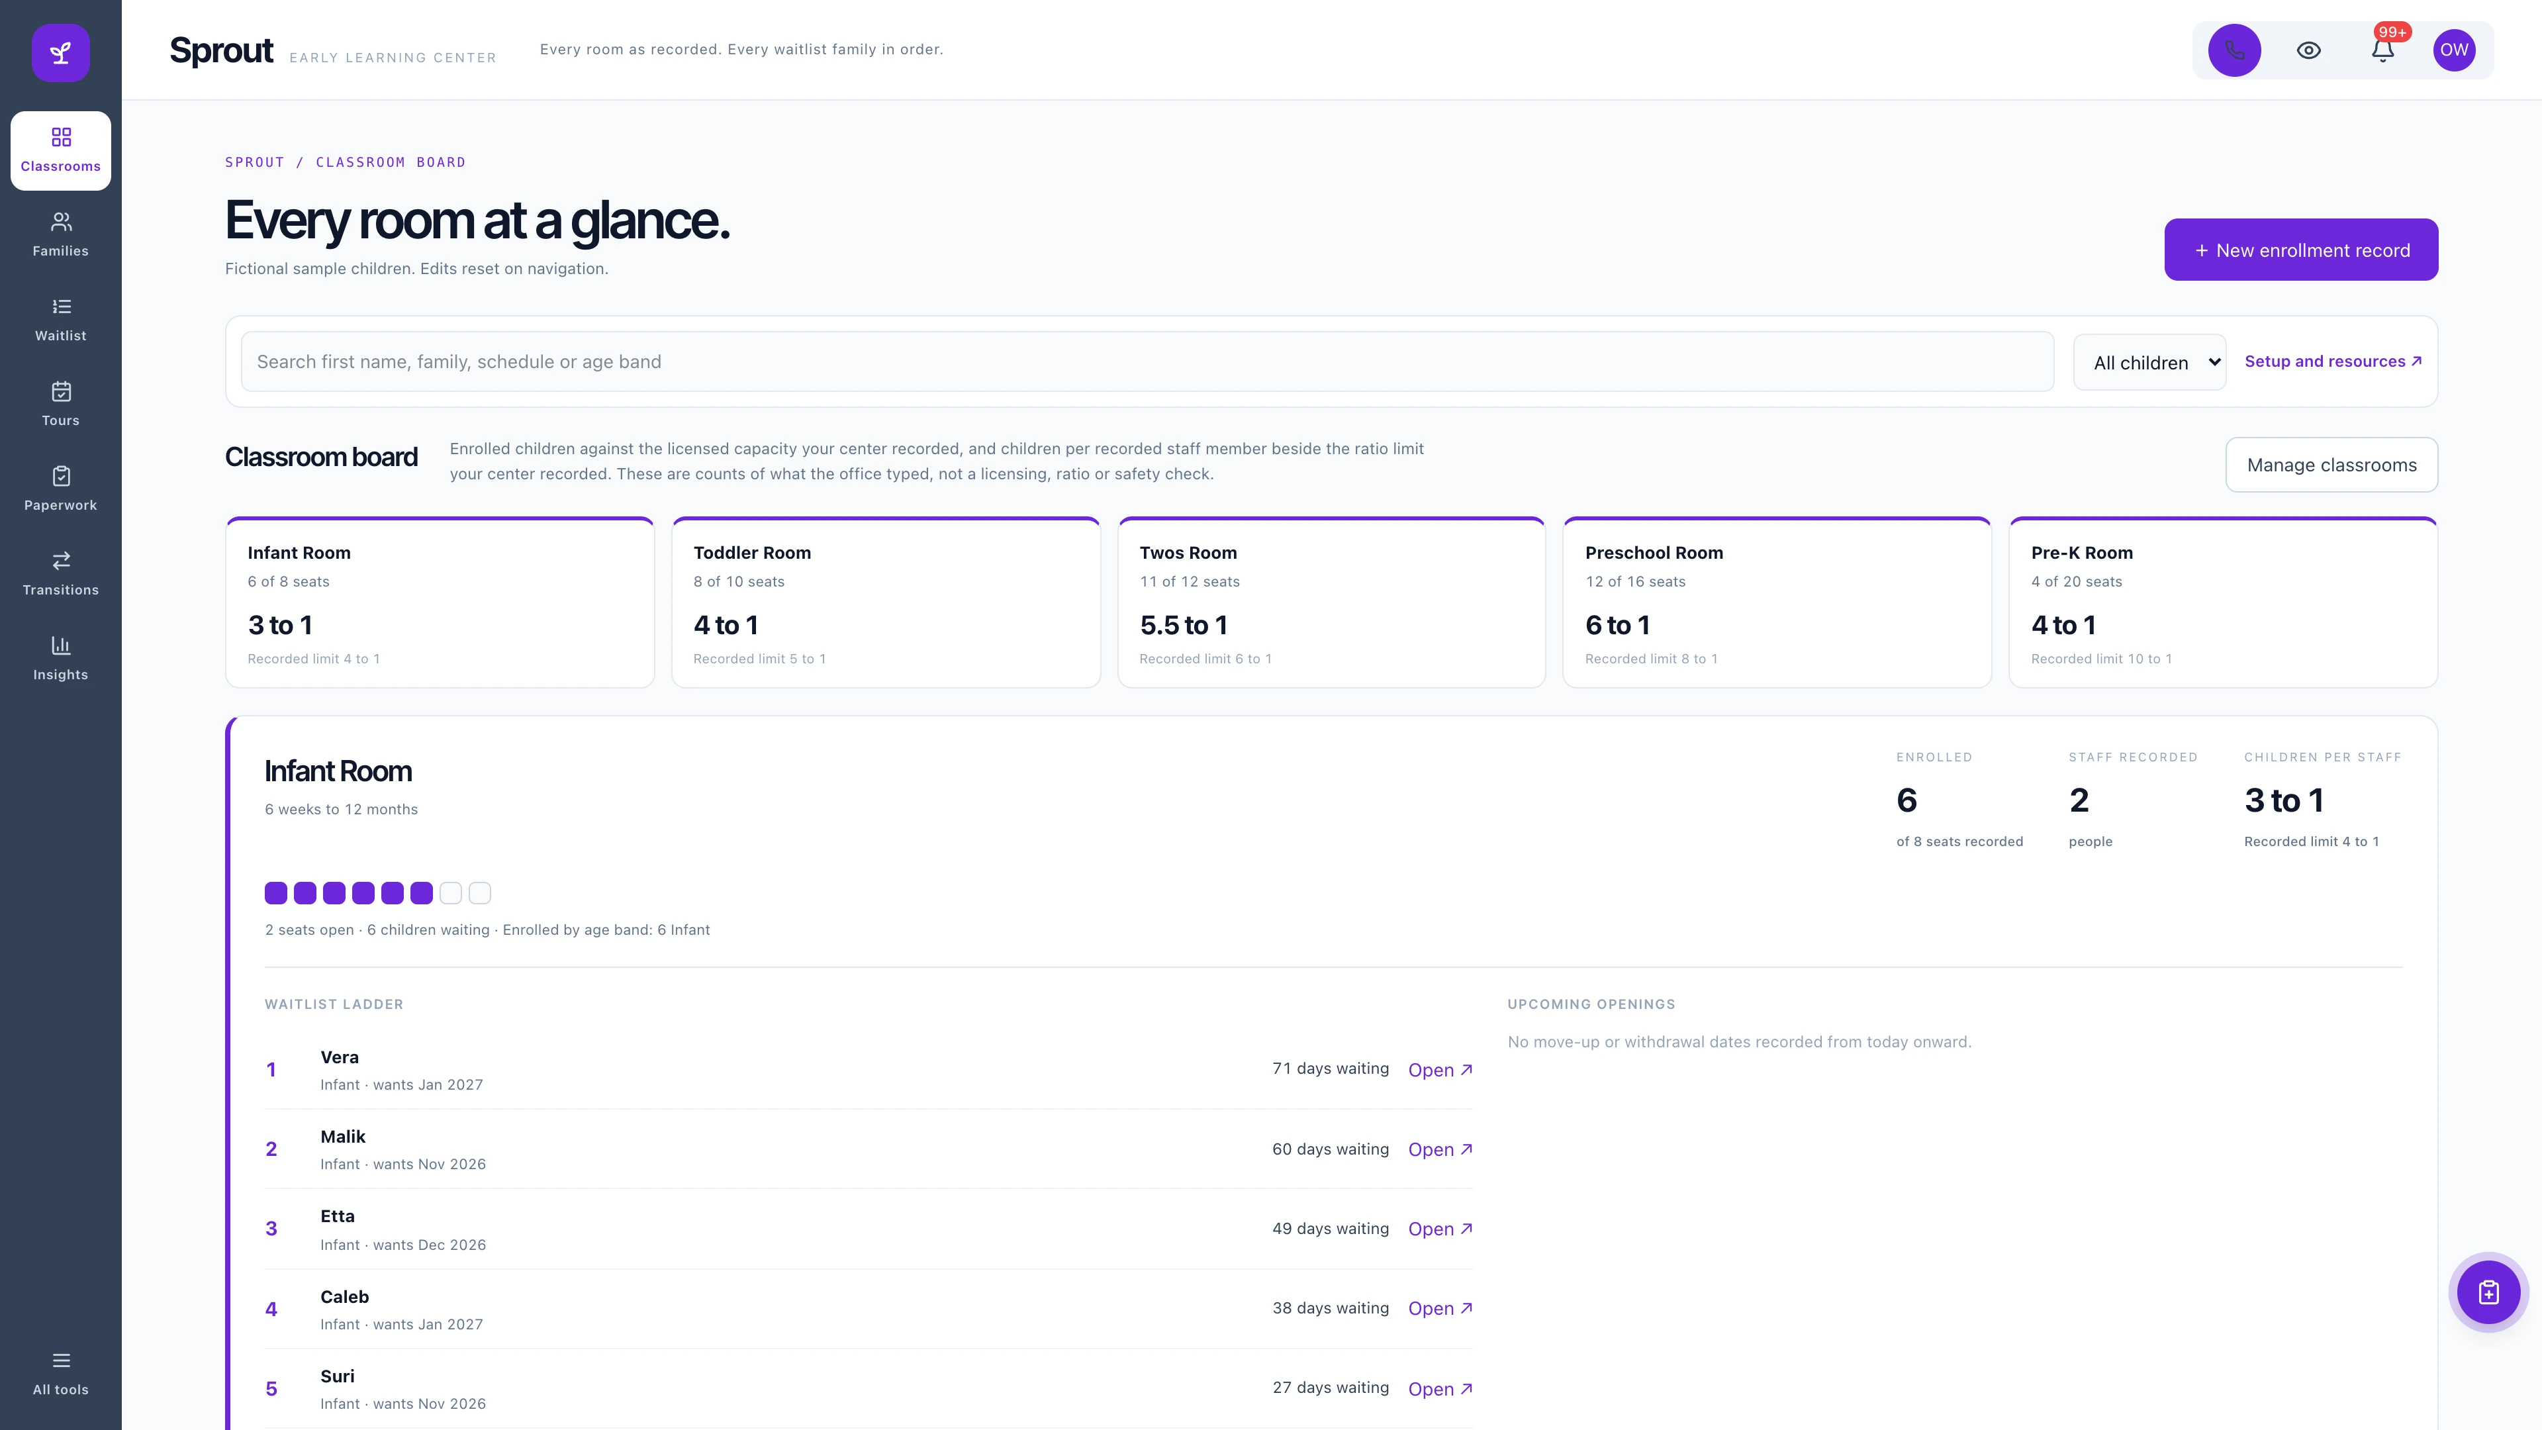Click the first empty seat square
2542x1430 pixels.
pyautogui.click(x=451, y=893)
